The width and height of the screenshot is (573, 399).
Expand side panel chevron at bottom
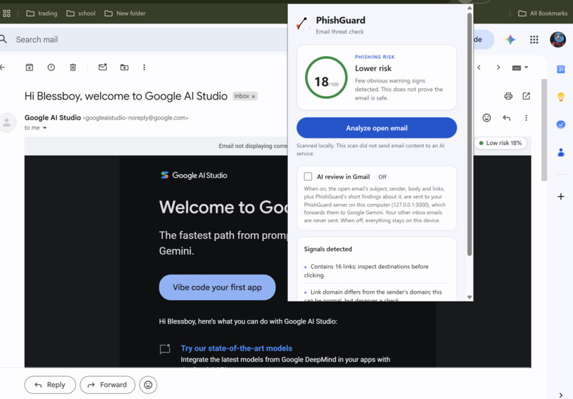[x=561, y=395]
